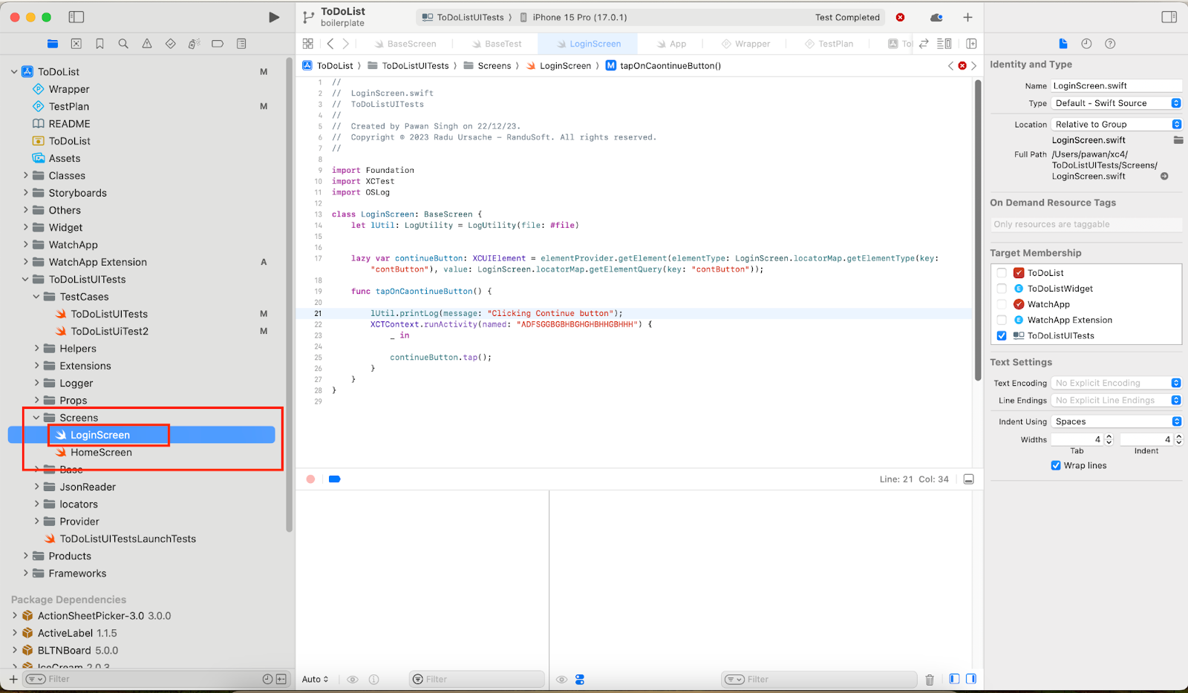Switch to the Wrapper editor tab
1188x693 pixels.
(746, 44)
